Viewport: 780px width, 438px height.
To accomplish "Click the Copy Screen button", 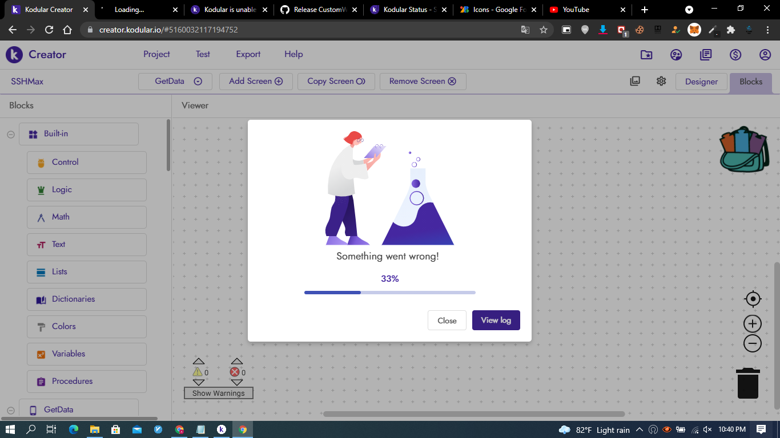I will 336,81.
